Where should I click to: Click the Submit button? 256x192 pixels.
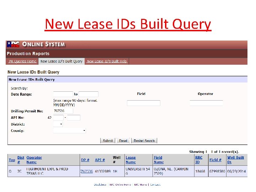108,140
